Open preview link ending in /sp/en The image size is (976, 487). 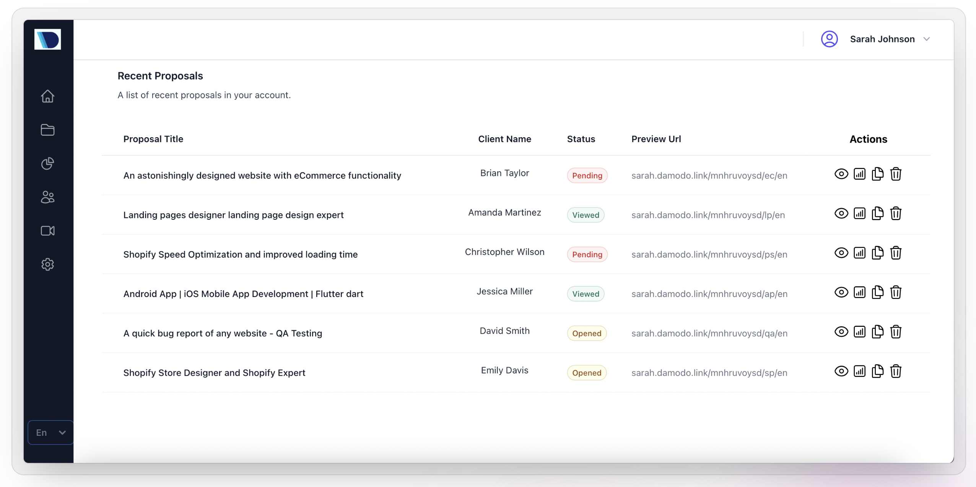point(709,373)
